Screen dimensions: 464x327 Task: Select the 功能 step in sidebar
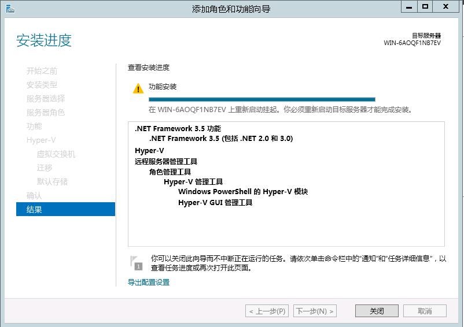pyautogui.click(x=34, y=126)
